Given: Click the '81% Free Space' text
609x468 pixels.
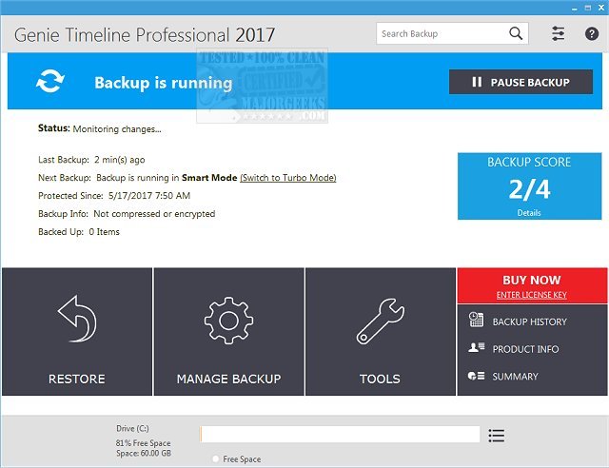Looking at the screenshot, I should click(x=143, y=443).
